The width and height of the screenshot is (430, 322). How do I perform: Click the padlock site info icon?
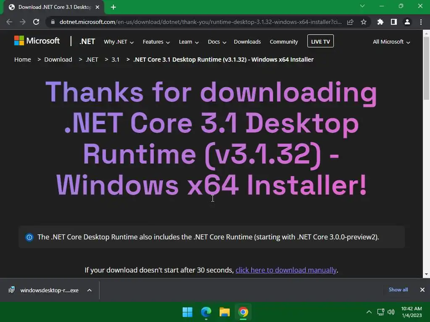[x=52, y=22]
